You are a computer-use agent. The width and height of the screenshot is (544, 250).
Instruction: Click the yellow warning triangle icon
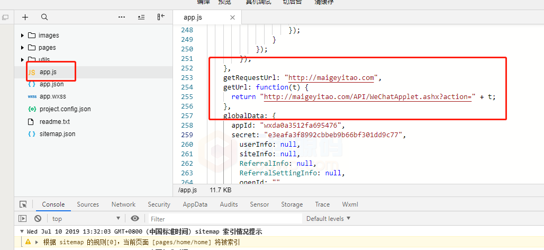coord(28,242)
